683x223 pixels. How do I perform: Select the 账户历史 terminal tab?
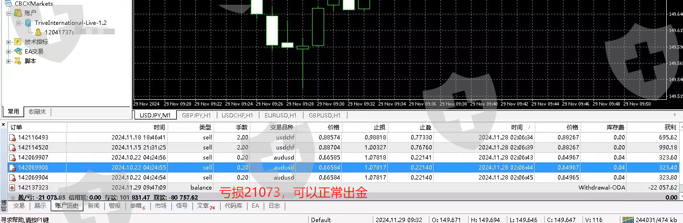[x=67, y=206]
